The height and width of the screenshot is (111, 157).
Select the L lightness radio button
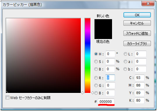coord(125,54)
